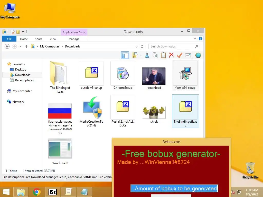Select the shrek image file
263x197 pixels.
pyautogui.click(x=154, y=114)
